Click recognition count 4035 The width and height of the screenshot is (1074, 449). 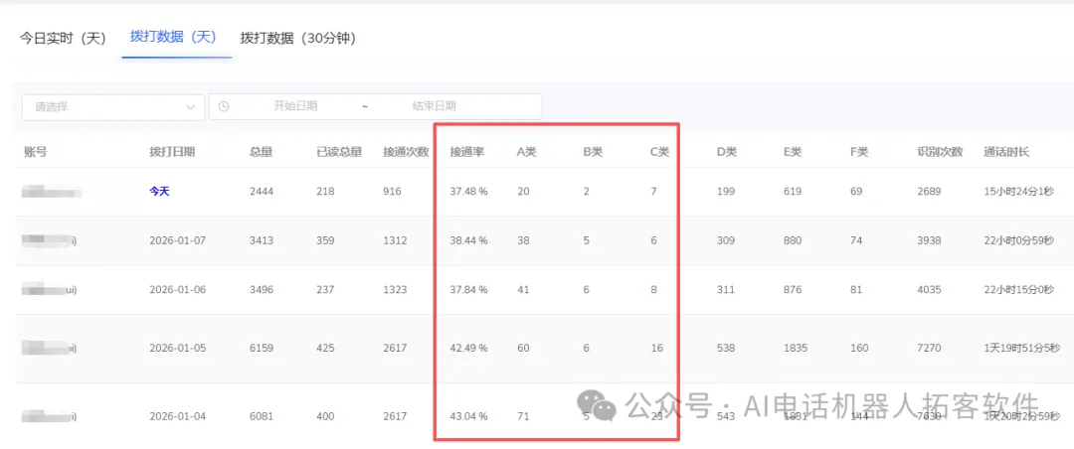click(x=929, y=290)
